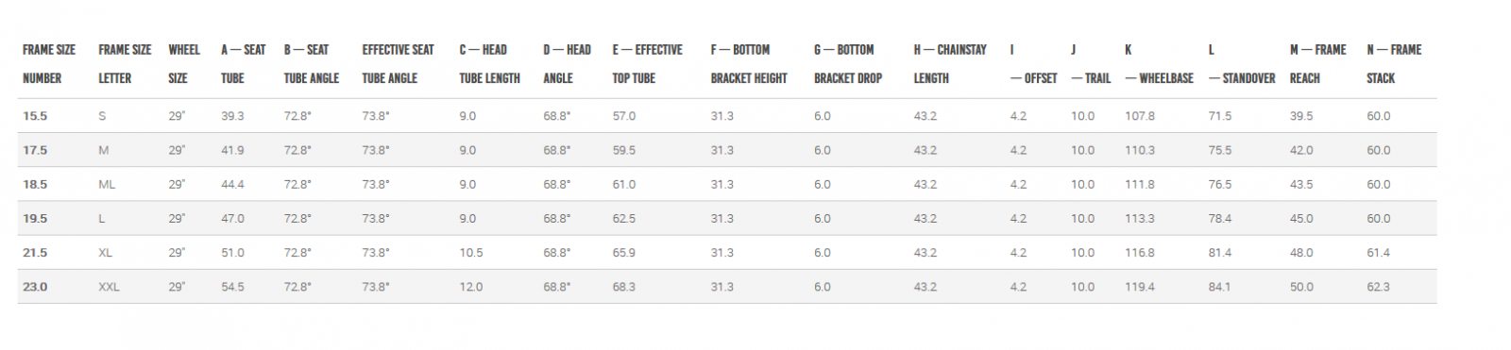Click the H — Chainstay Length header
The width and height of the screenshot is (1511, 350).
[x=950, y=64]
